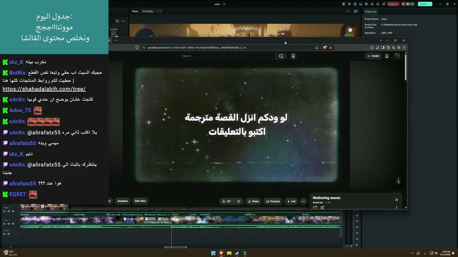Toggle lock folder icon on Video 2 track

pyautogui.click(x=4, y=211)
